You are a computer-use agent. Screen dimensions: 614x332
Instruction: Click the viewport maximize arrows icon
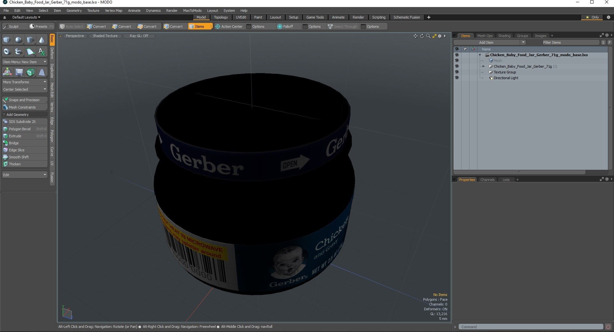click(x=434, y=36)
